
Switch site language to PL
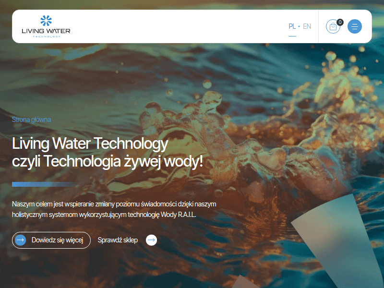pyautogui.click(x=292, y=26)
